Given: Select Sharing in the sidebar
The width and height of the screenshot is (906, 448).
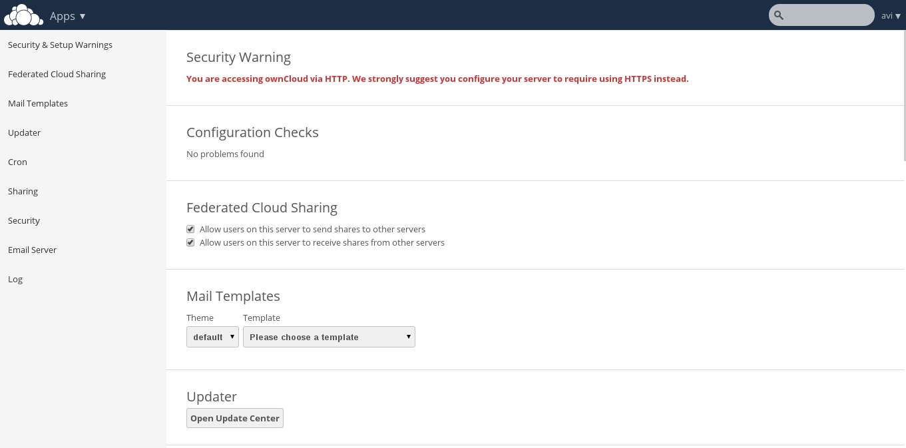Looking at the screenshot, I should pyautogui.click(x=23, y=191).
